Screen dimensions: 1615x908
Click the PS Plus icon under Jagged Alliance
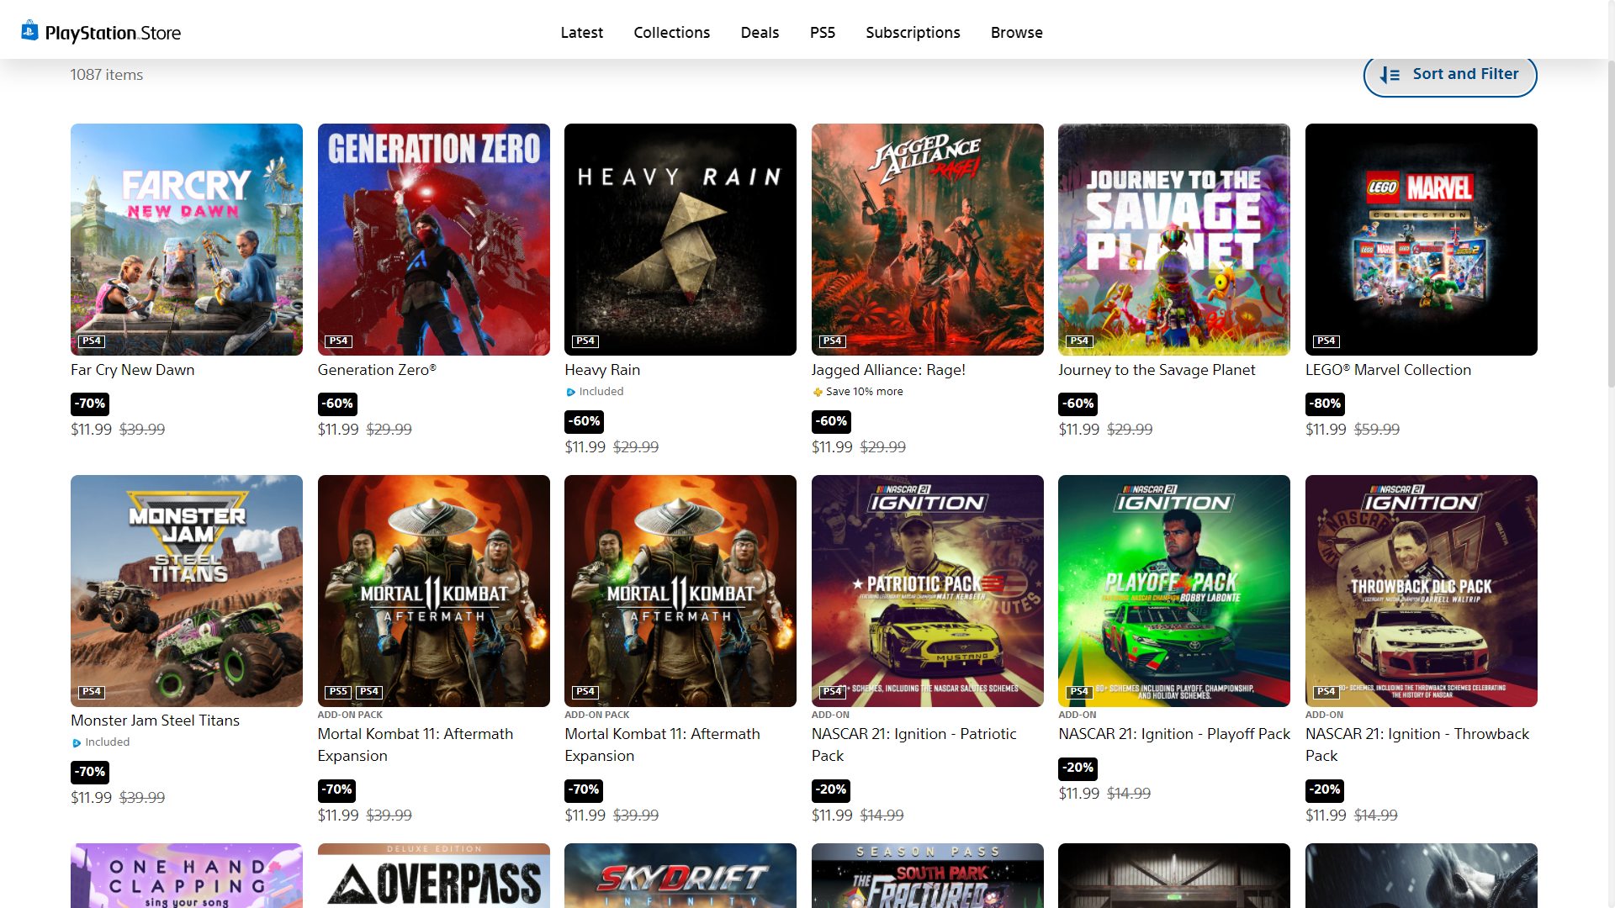click(818, 392)
